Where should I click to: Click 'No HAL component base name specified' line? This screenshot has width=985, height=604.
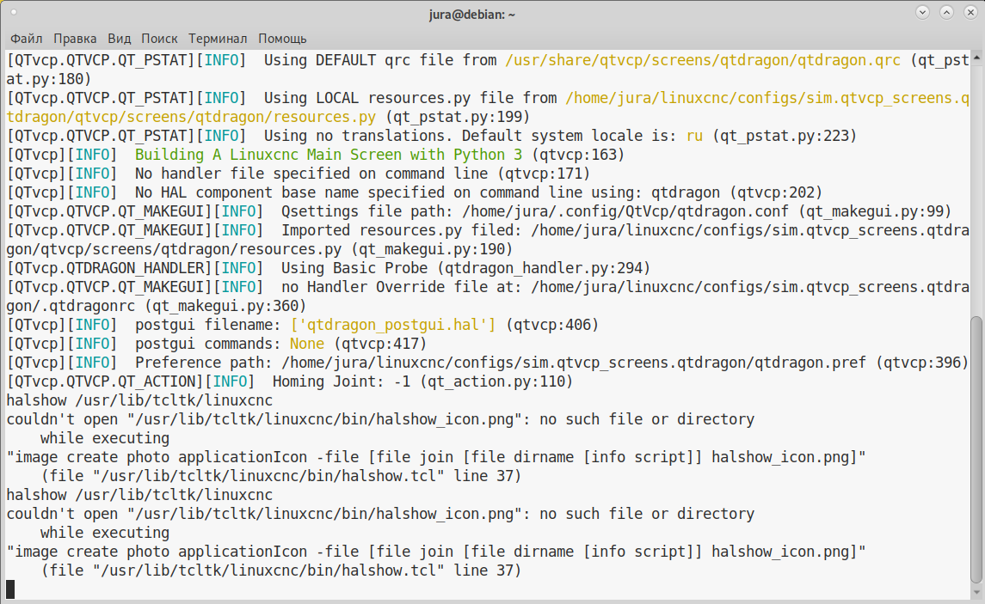pos(415,192)
